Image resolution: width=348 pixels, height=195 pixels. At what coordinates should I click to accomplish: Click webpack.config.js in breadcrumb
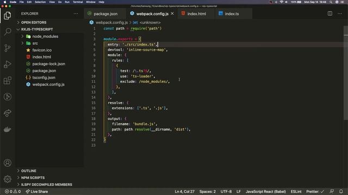click(111, 23)
